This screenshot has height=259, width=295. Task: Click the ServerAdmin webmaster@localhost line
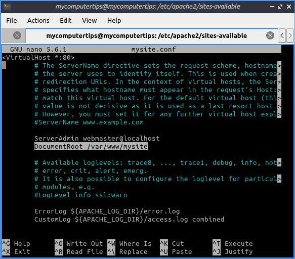click(x=97, y=139)
